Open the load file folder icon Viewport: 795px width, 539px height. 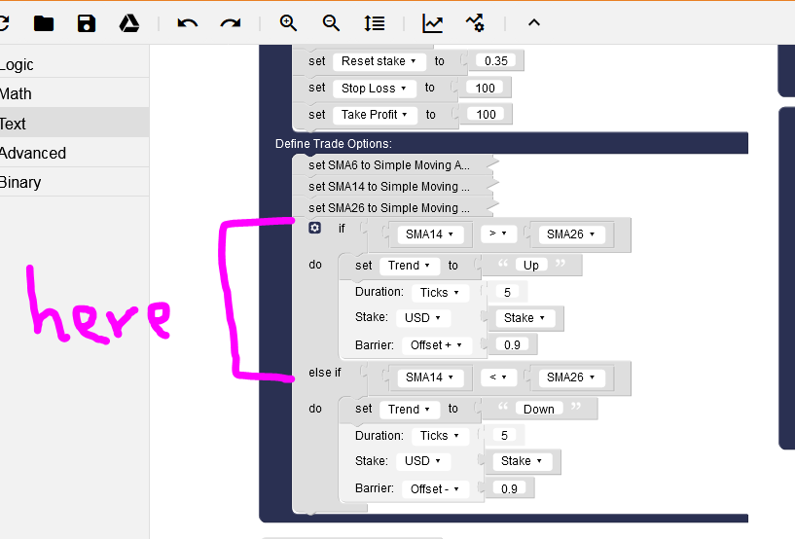click(x=44, y=23)
